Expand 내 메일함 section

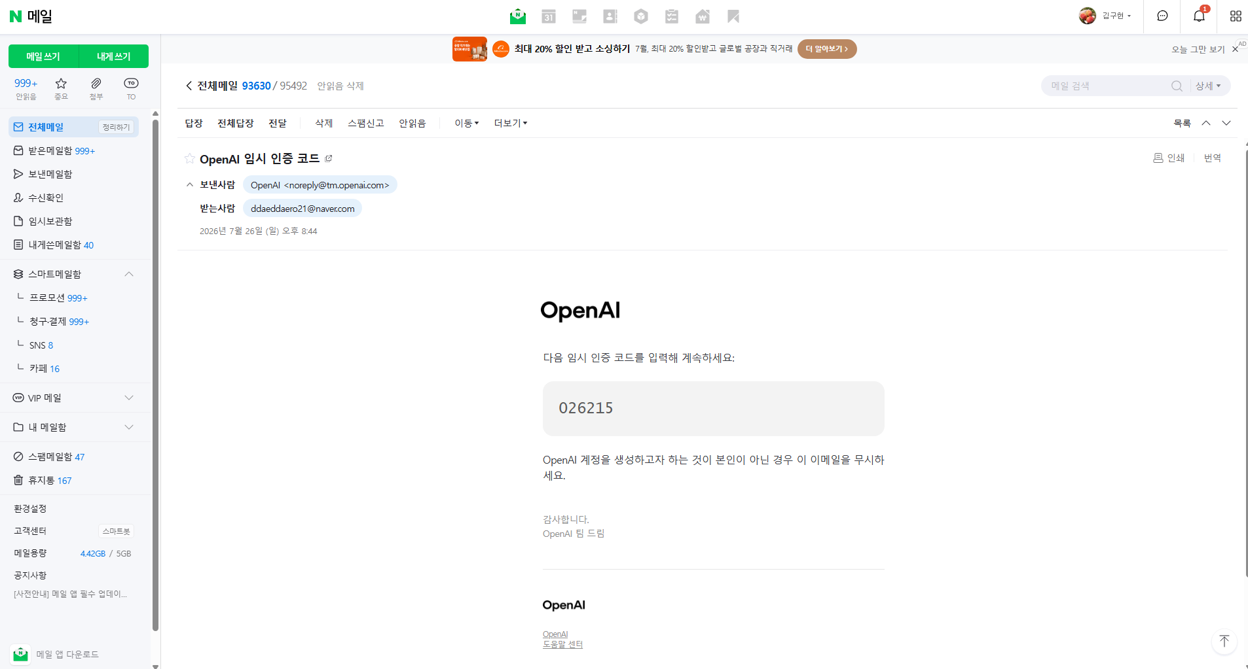129,427
